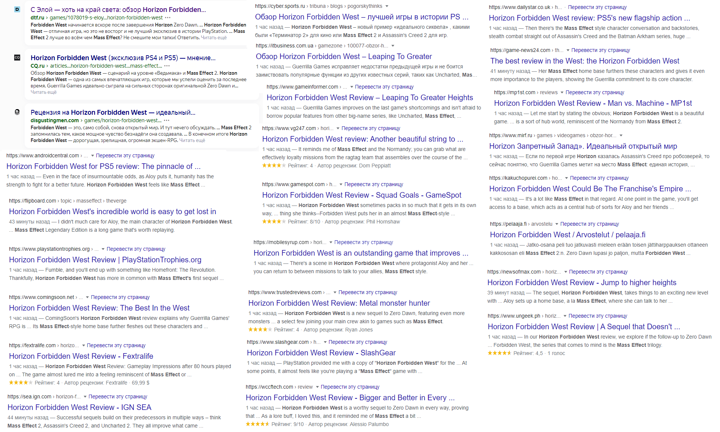The height and width of the screenshot is (432, 720).
Task: Open 'Рецензия на Horizon Forbidden West' result
Action: coord(113,112)
